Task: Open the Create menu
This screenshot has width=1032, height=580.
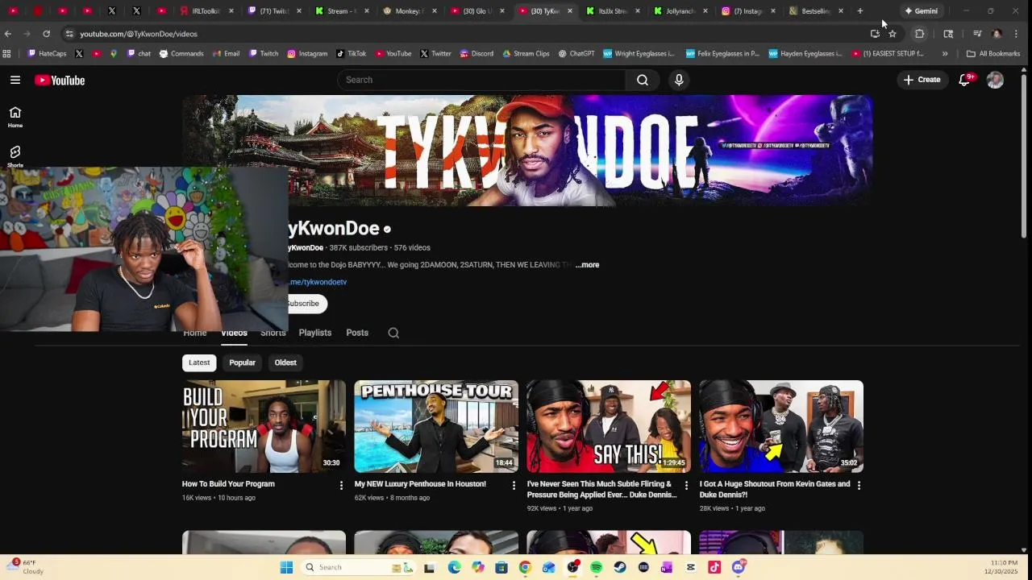Action: (x=922, y=80)
